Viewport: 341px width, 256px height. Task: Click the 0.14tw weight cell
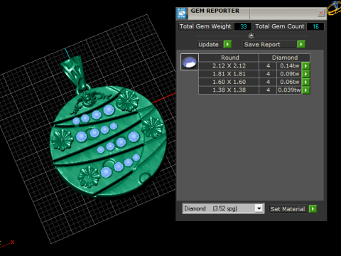coord(289,65)
